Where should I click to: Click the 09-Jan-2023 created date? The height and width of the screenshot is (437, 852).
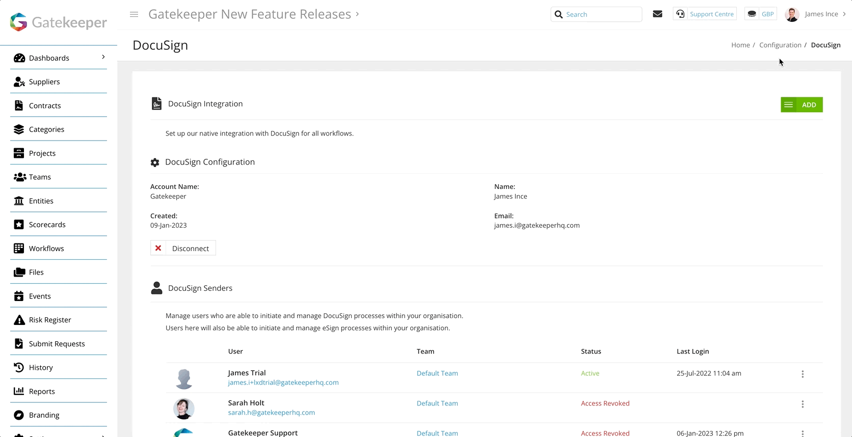tap(169, 226)
